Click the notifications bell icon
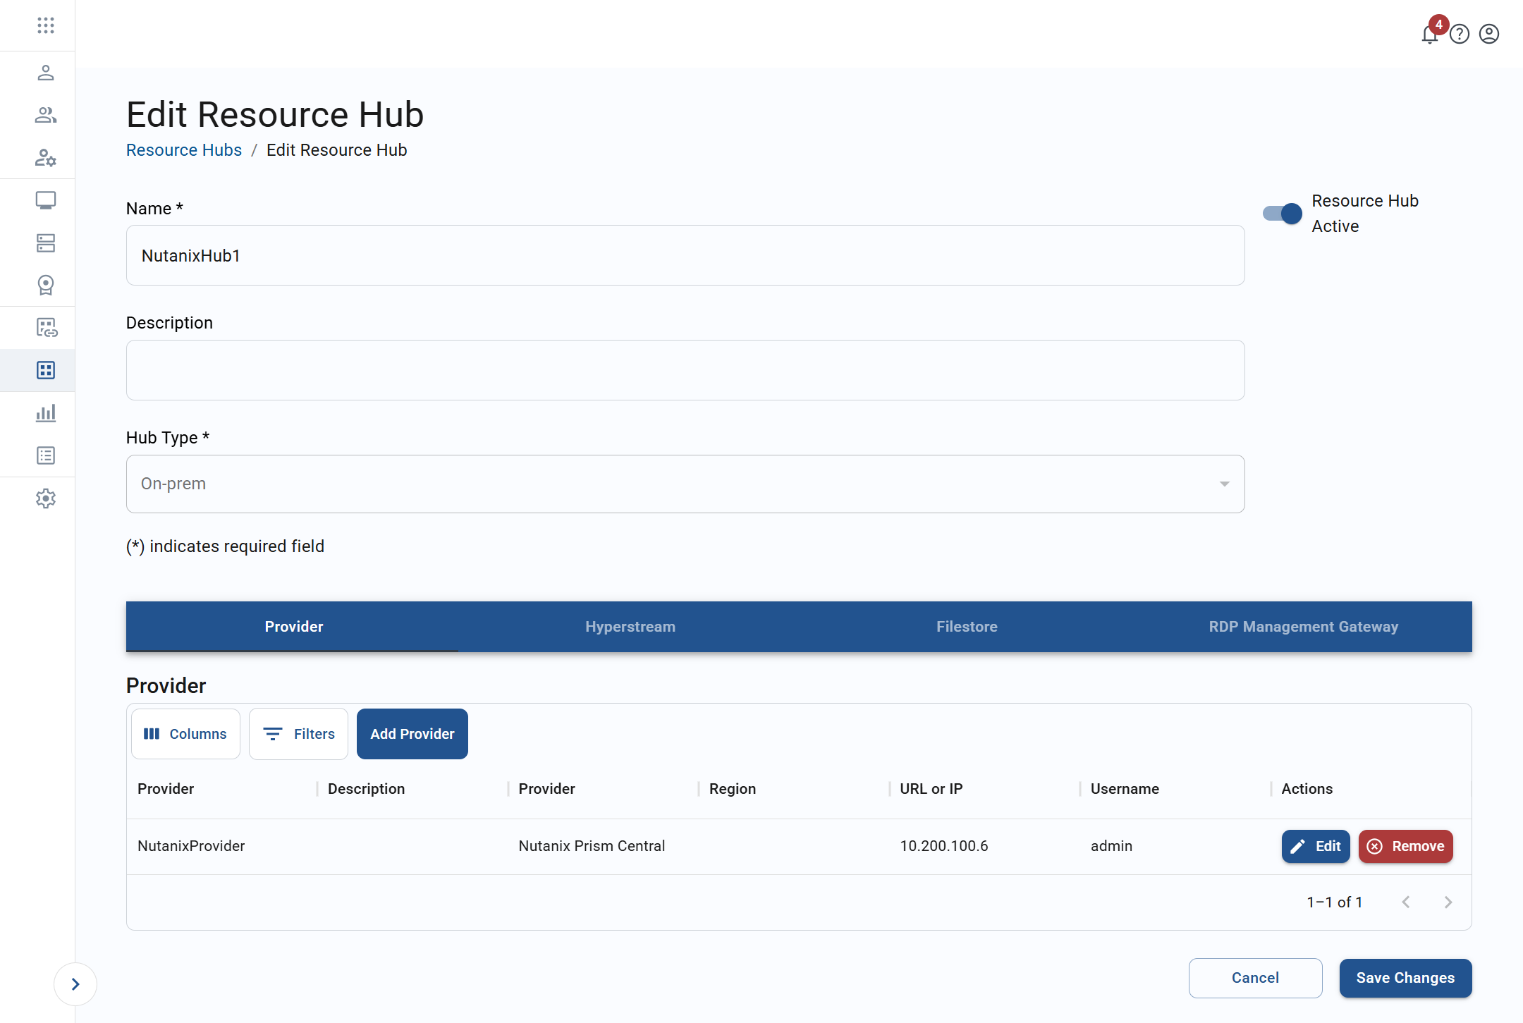 tap(1430, 35)
